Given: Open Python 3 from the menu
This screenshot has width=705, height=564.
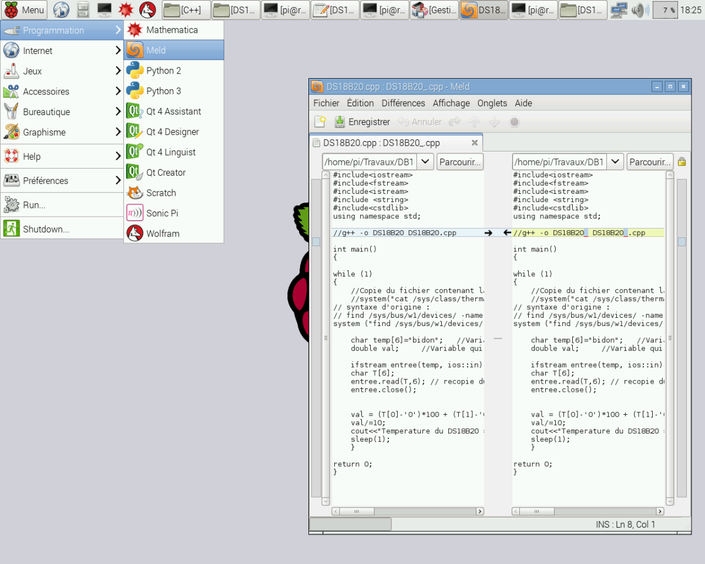Looking at the screenshot, I should [163, 91].
